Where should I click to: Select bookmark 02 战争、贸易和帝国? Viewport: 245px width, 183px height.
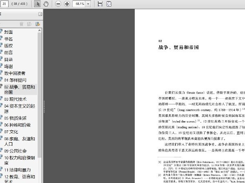(x=20, y=90)
